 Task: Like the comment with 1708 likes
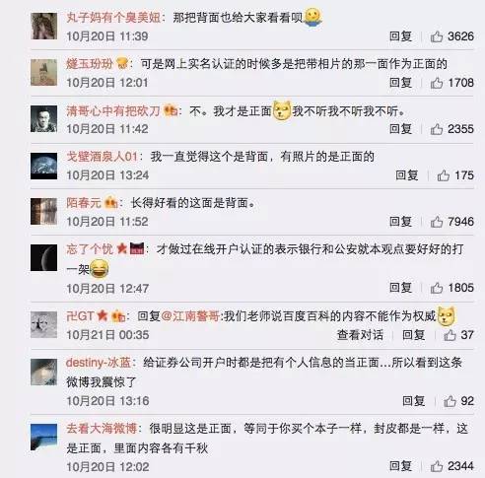tap(437, 83)
